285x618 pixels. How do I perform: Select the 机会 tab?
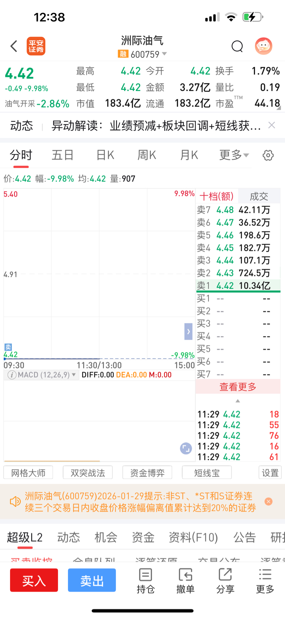pos(106,537)
